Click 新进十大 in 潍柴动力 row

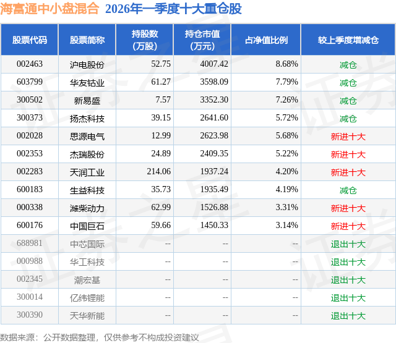[348, 208]
